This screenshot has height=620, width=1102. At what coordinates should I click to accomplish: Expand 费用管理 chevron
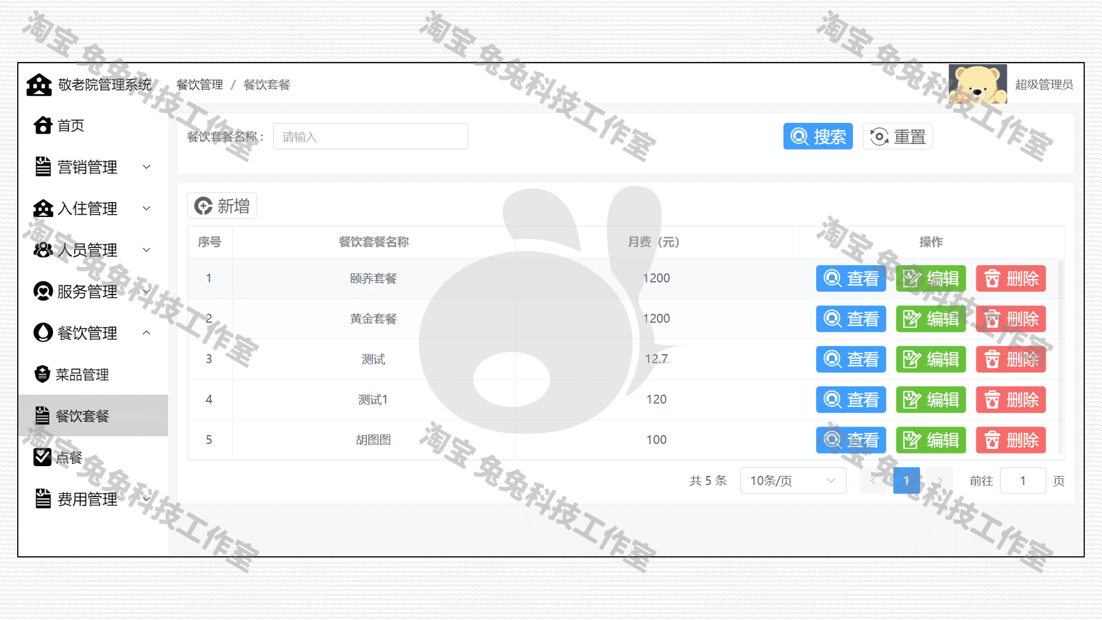(146, 498)
